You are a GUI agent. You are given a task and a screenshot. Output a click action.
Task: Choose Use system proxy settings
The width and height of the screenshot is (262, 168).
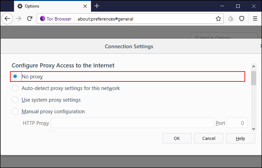pyautogui.click(x=15, y=100)
